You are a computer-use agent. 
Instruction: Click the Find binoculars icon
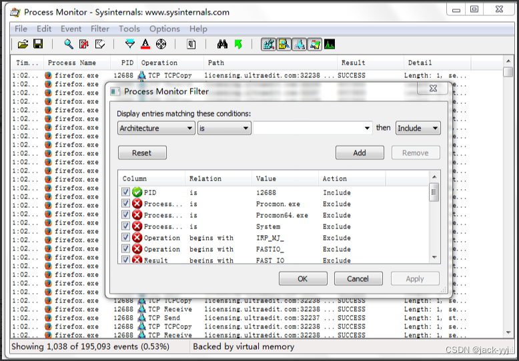pyautogui.click(x=222, y=44)
